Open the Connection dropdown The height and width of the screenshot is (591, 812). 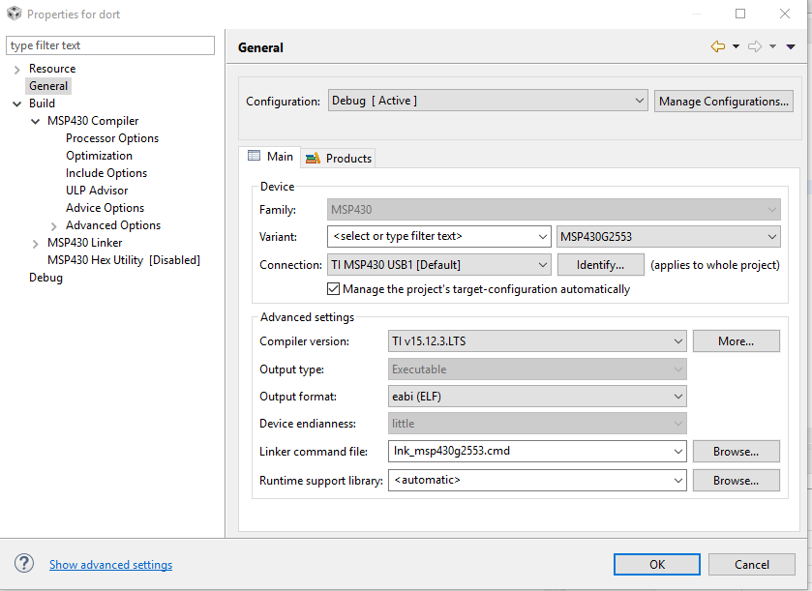click(439, 265)
